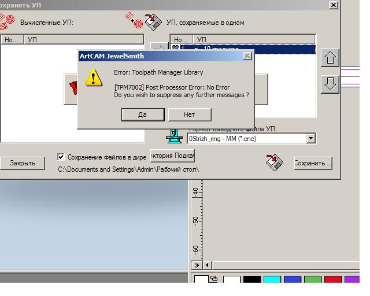Close the Сохранить УП window
370x296 pixels.
coord(334,5)
